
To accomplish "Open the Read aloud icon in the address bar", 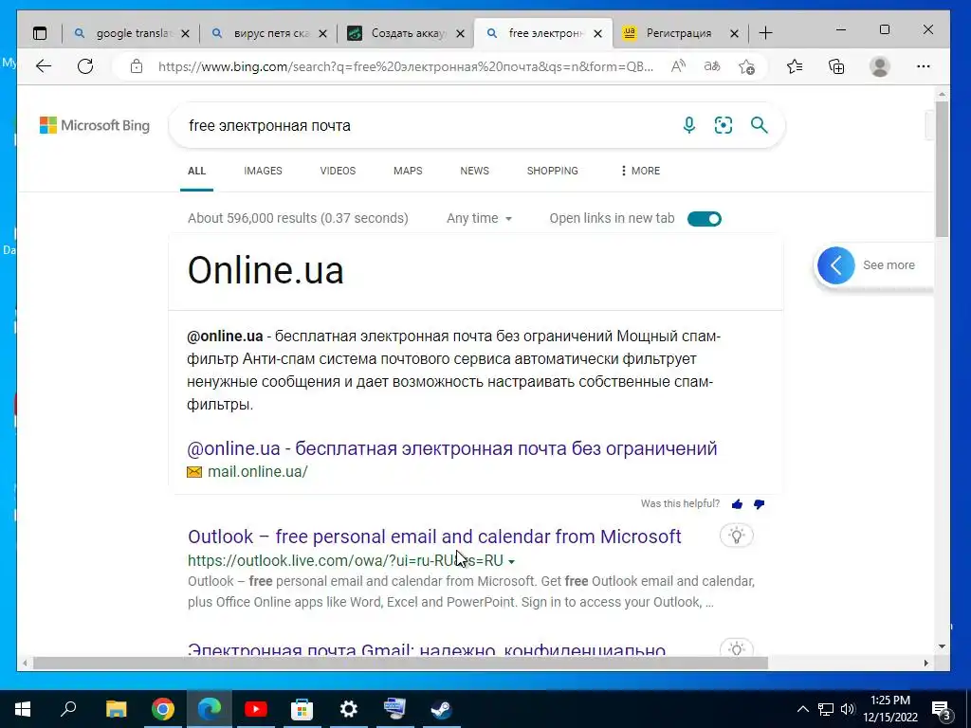I will (x=679, y=66).
